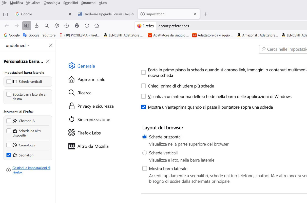Enable Schede verticali in sidebar settings
The height and width of the screenshot is (203, 307).
point(9,81)
